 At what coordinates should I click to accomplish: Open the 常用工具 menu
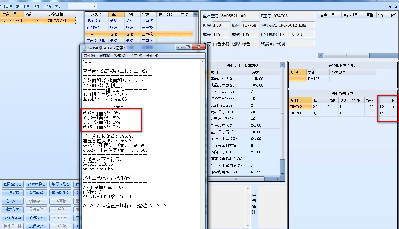click(x=23, y=6)
